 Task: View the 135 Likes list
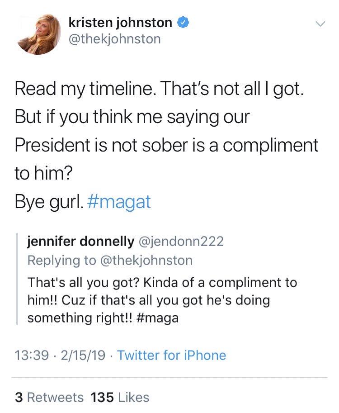click(x=120, y=398)
